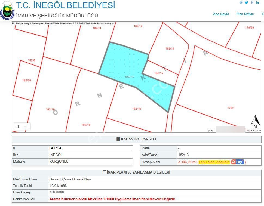Image resolution: width=264 pixels, height=206 pixels.
Task: Open the municipality's Facebook page
Action: [x=251, y=3]
